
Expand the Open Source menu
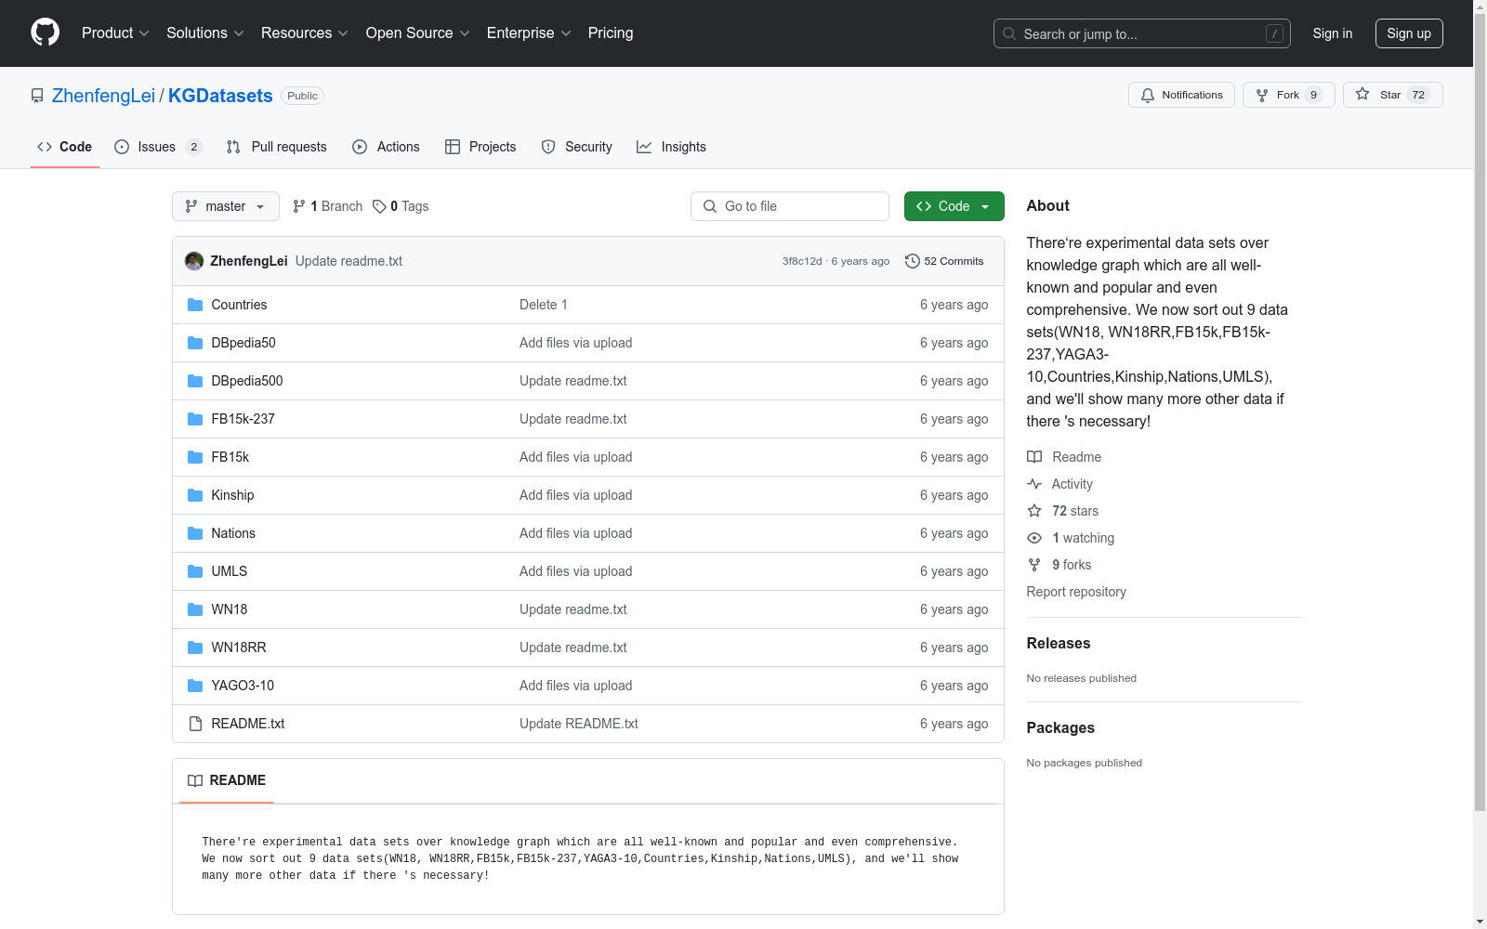(418, 33)
